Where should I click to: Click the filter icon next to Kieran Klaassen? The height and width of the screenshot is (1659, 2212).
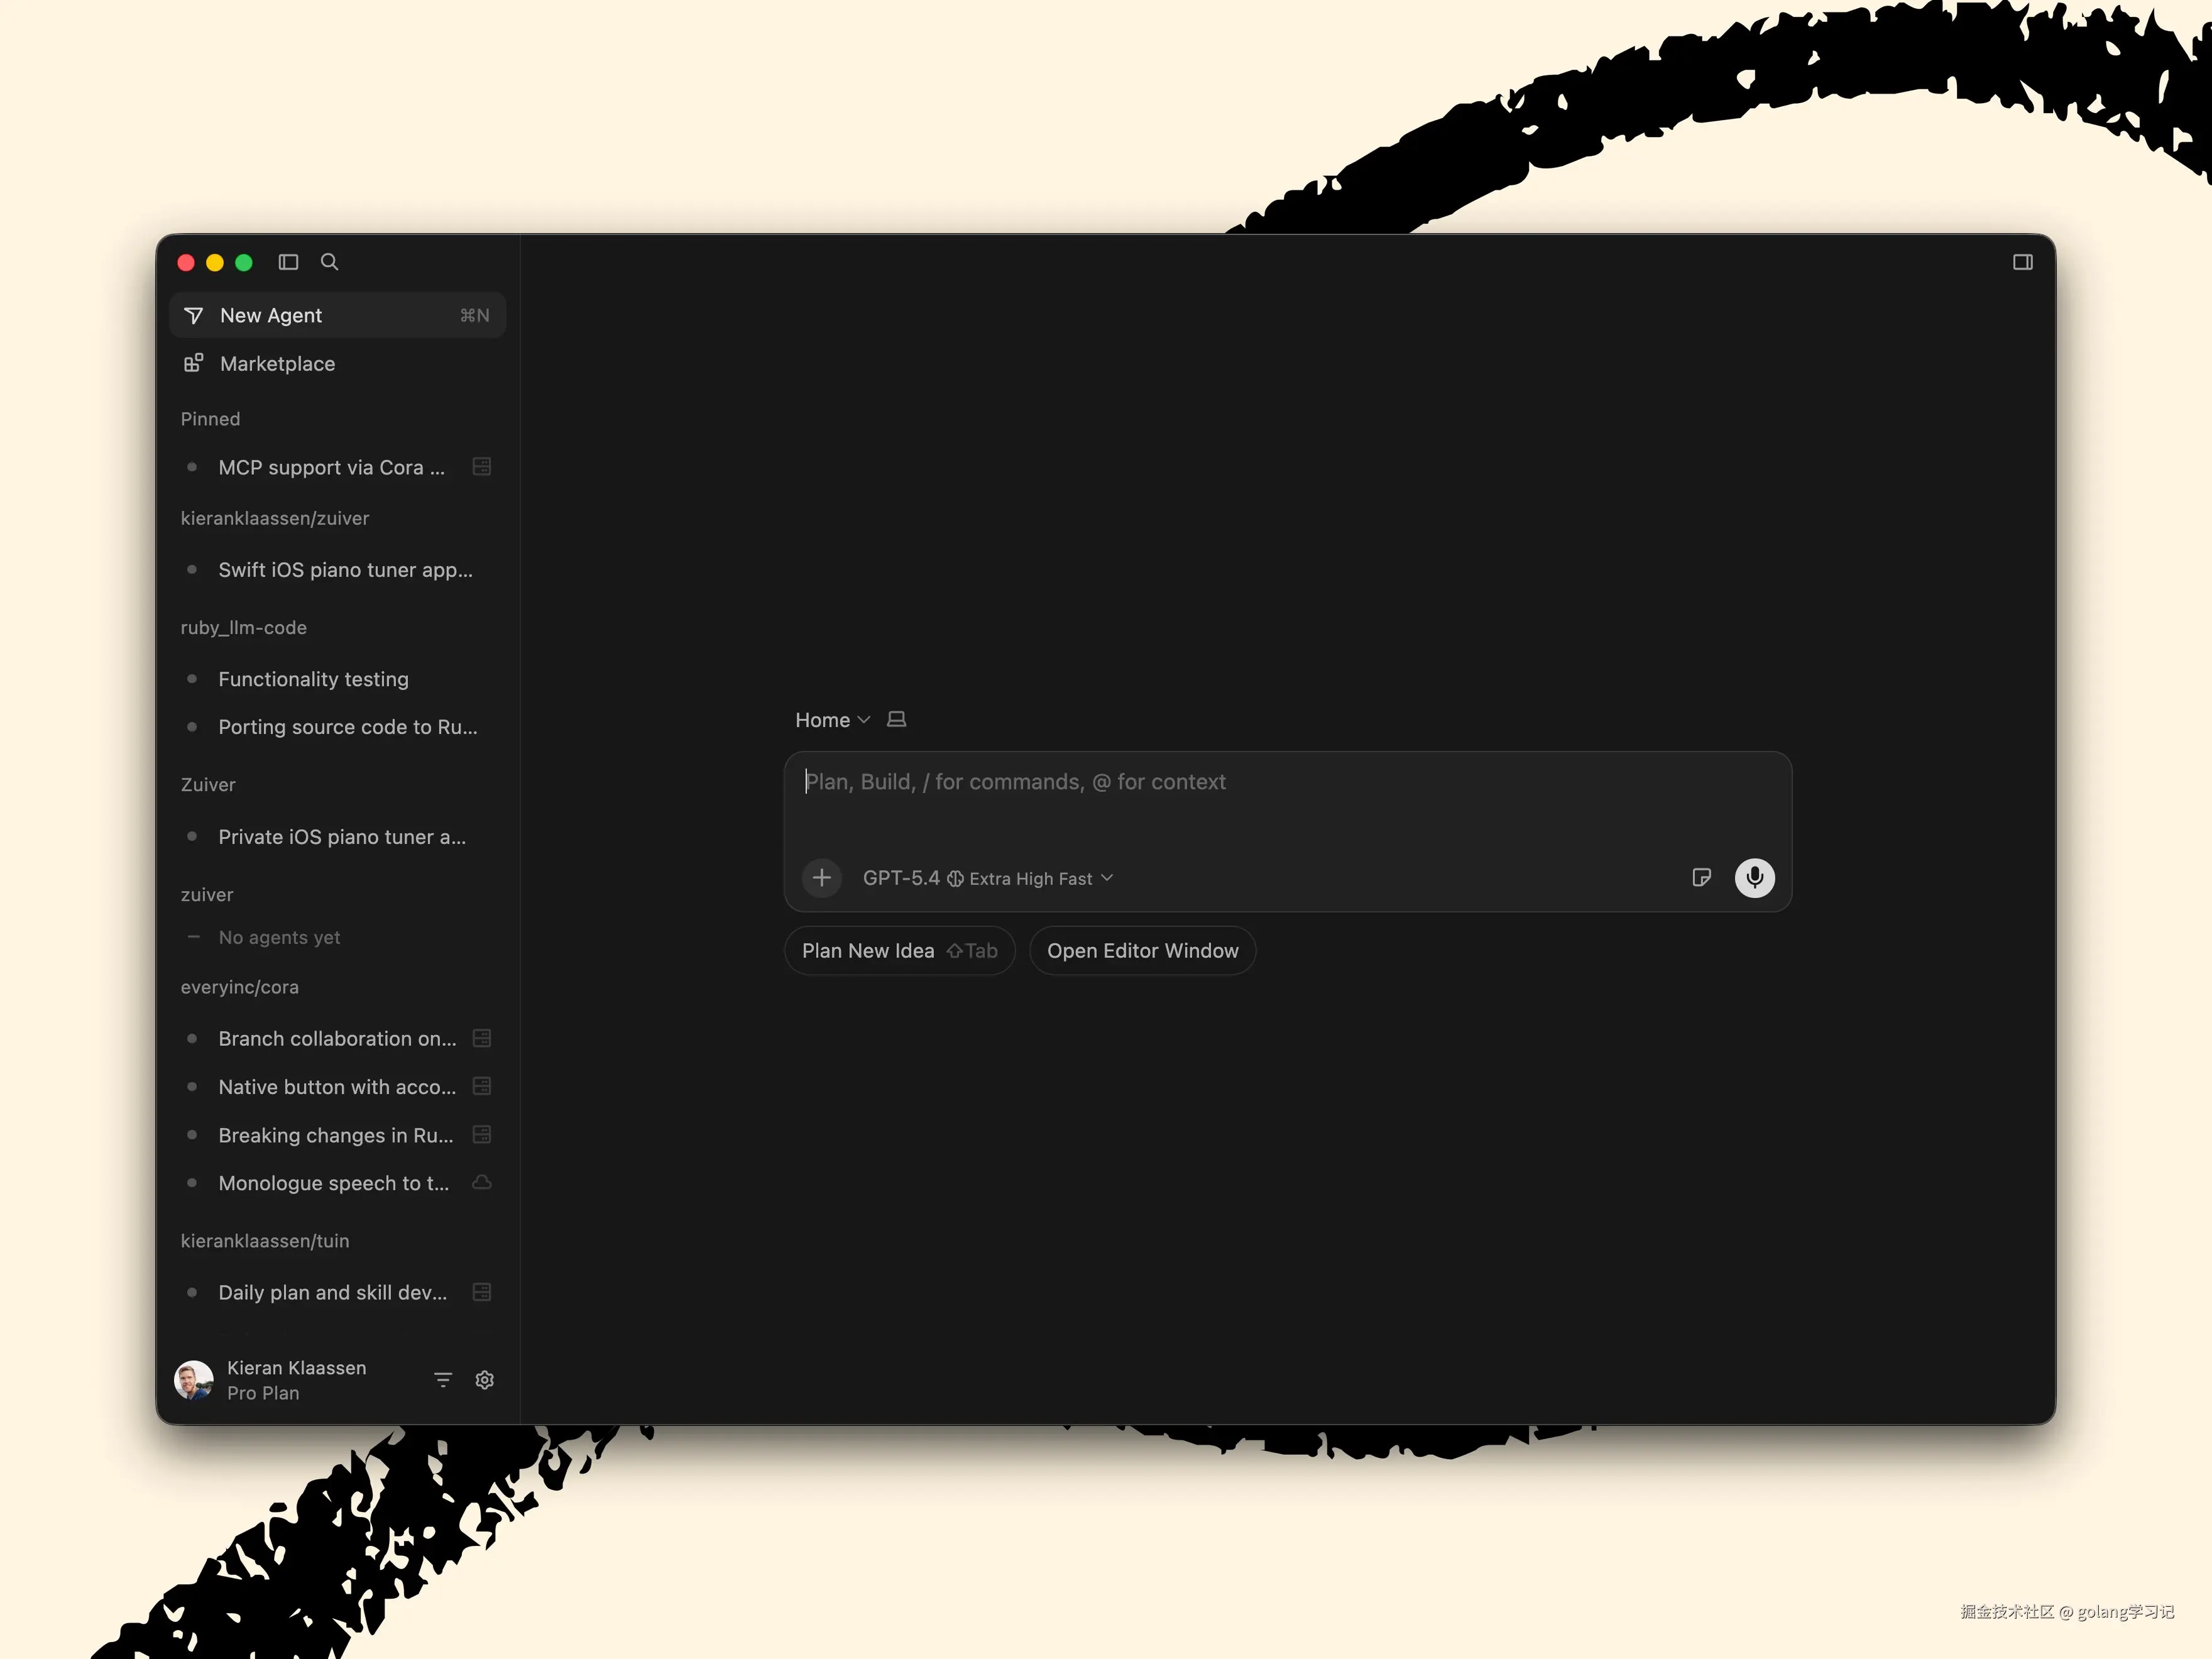(x=443, y=1379)
